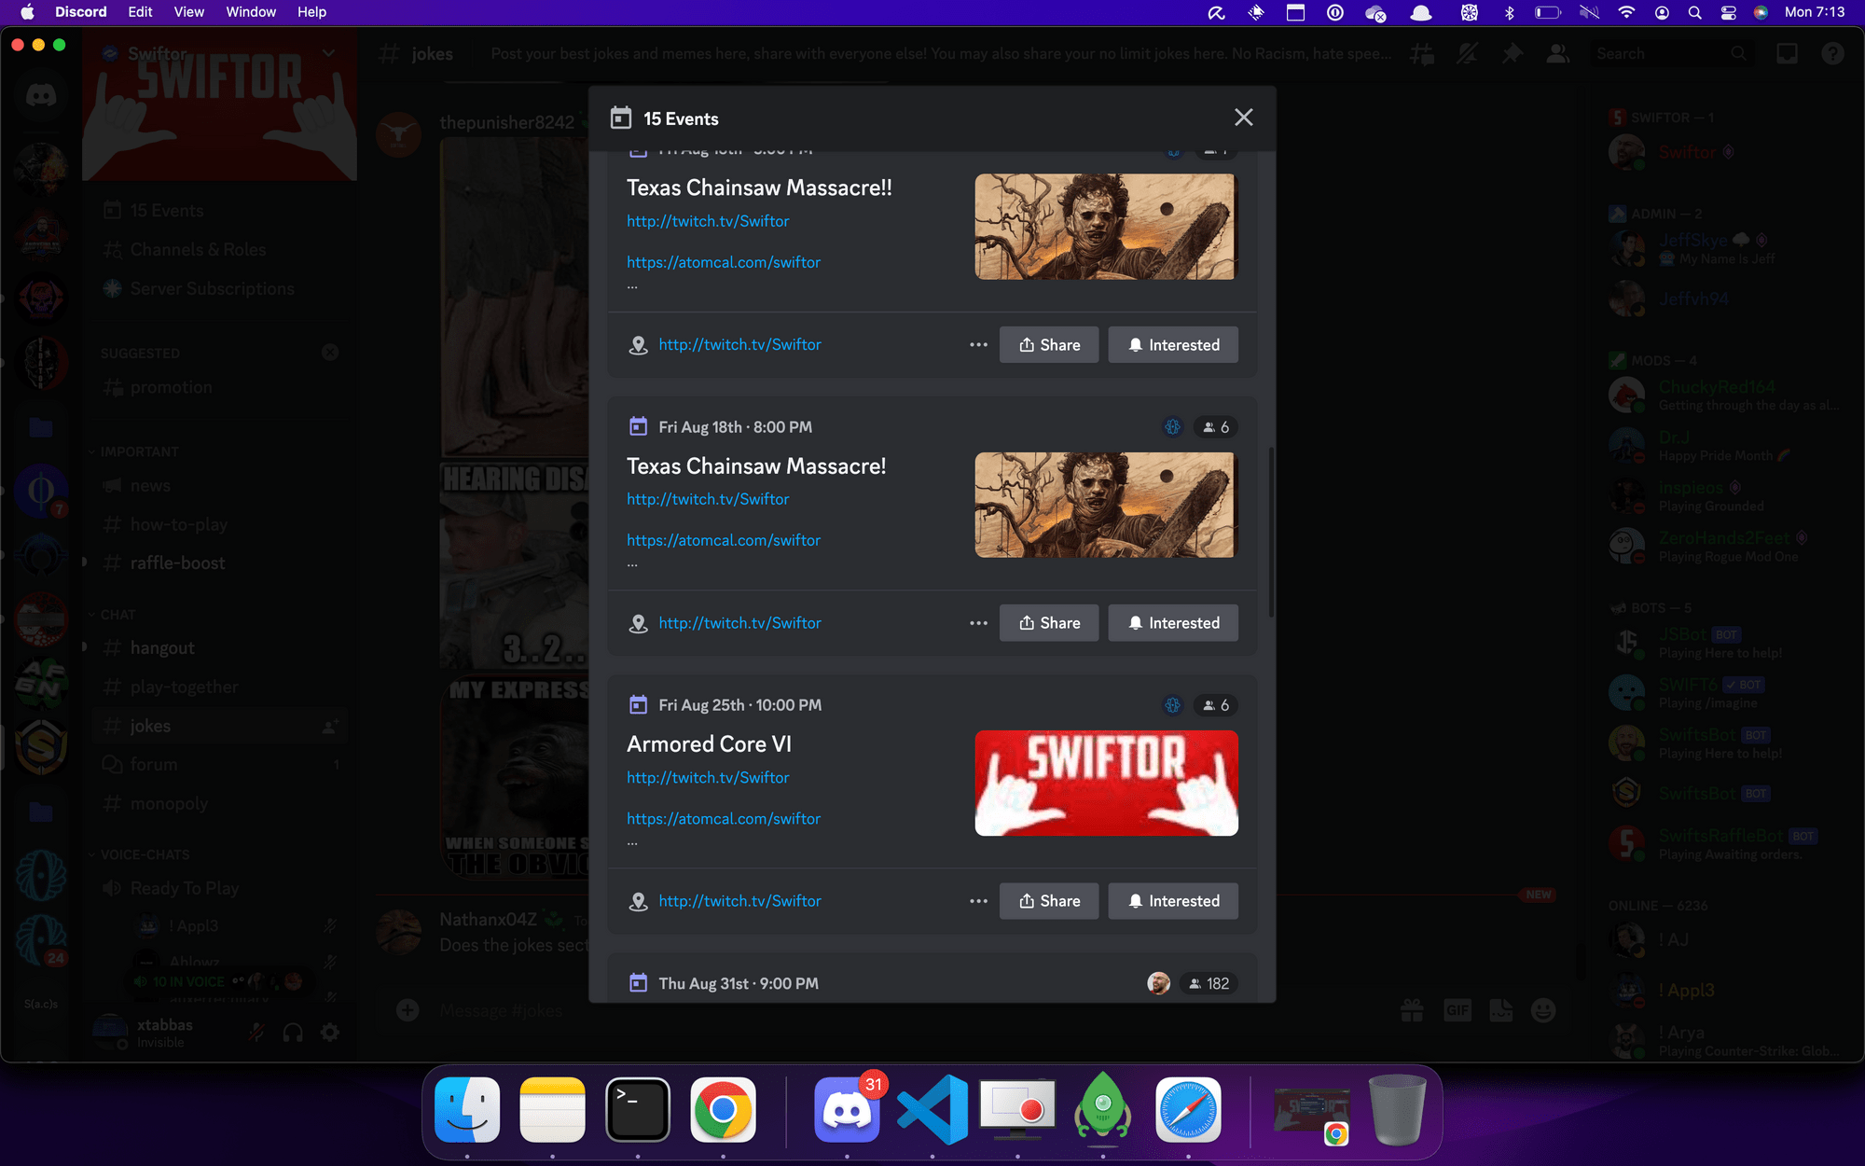View Armored Core VI Swiftor thumbnail
Screen dimensions: 1865x1166
tap(1106, 784)
